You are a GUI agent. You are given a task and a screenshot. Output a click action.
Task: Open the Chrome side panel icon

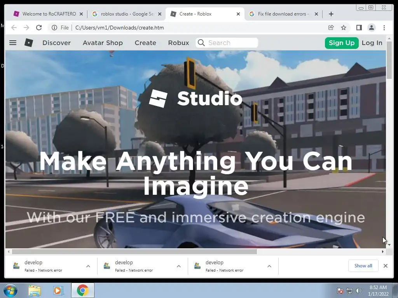(359, 28)
